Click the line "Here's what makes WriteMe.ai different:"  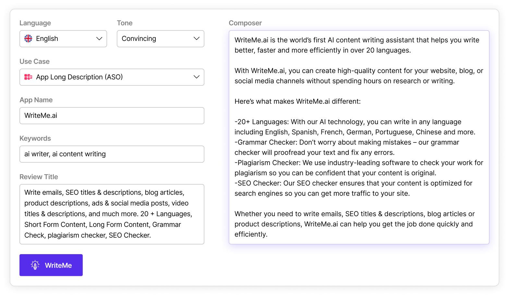coord(297,101)
